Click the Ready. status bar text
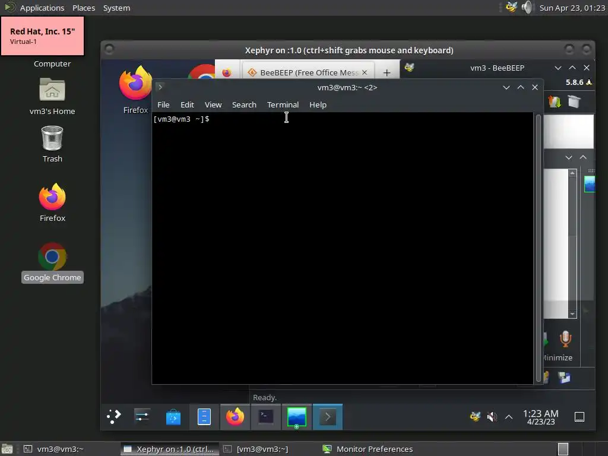This screenshot has height=456, width=608. (264, 397)
